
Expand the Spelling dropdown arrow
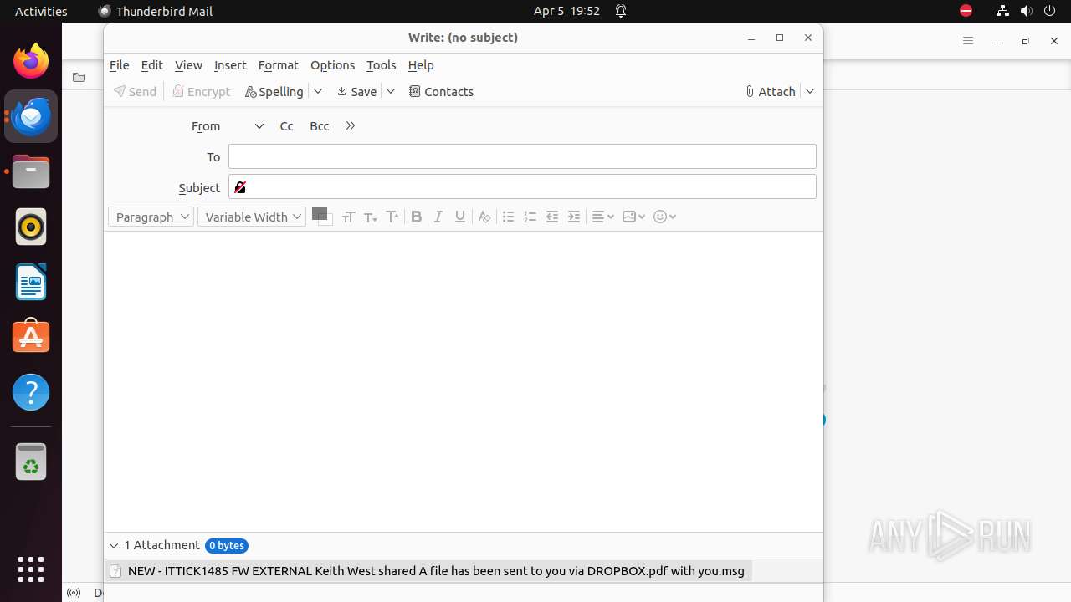(x=318, y=91)
